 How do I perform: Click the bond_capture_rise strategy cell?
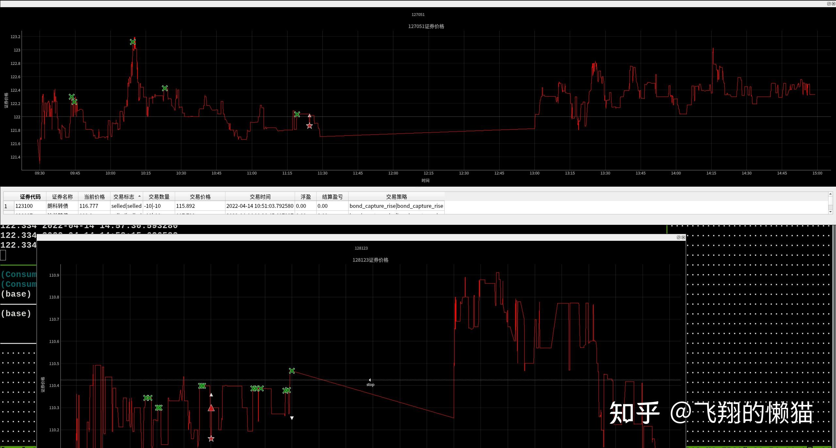pos(396,206)
